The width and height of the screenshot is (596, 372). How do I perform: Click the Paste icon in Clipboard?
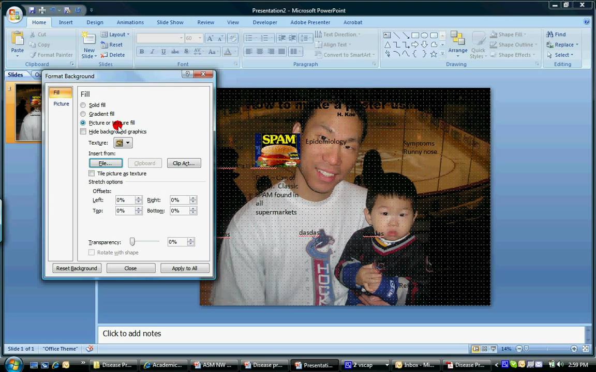pyautogui.click(x=18, y=39)
